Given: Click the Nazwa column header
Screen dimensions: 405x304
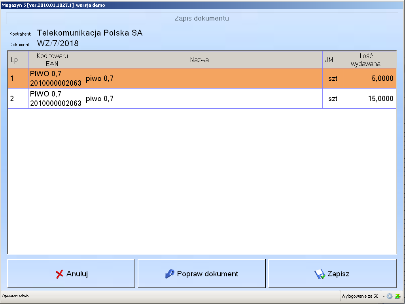Looking at the screenshot, I should (x=203, y=60).
